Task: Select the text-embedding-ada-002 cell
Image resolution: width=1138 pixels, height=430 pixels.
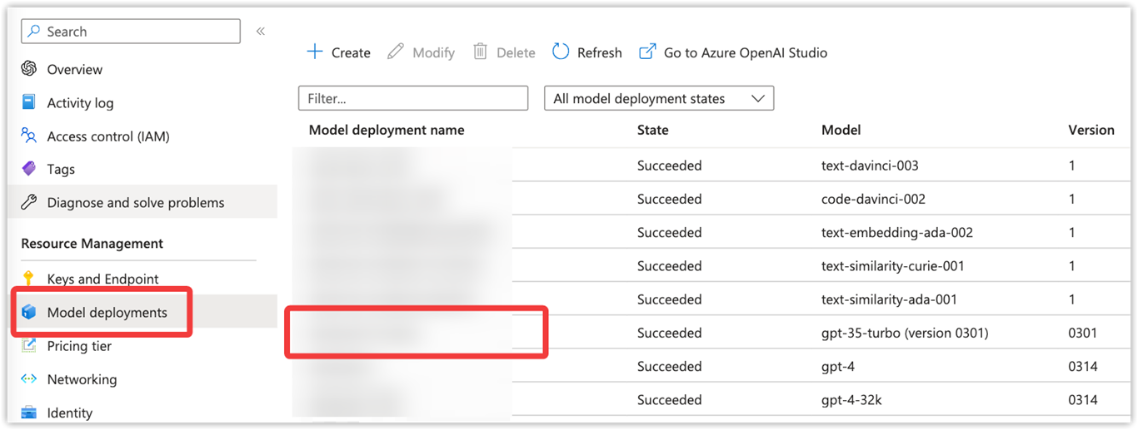Action: click(x=897, y=232)
